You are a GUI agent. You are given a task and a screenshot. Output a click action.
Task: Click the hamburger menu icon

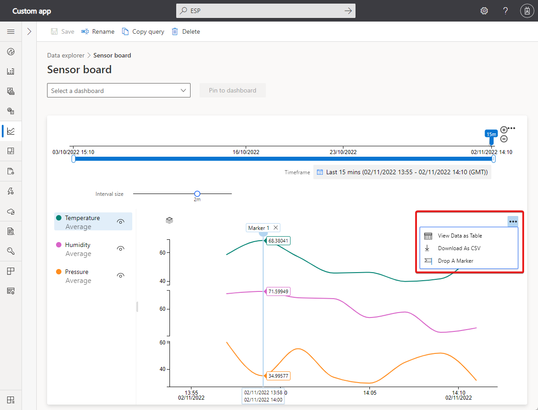[x=11, y=31]
